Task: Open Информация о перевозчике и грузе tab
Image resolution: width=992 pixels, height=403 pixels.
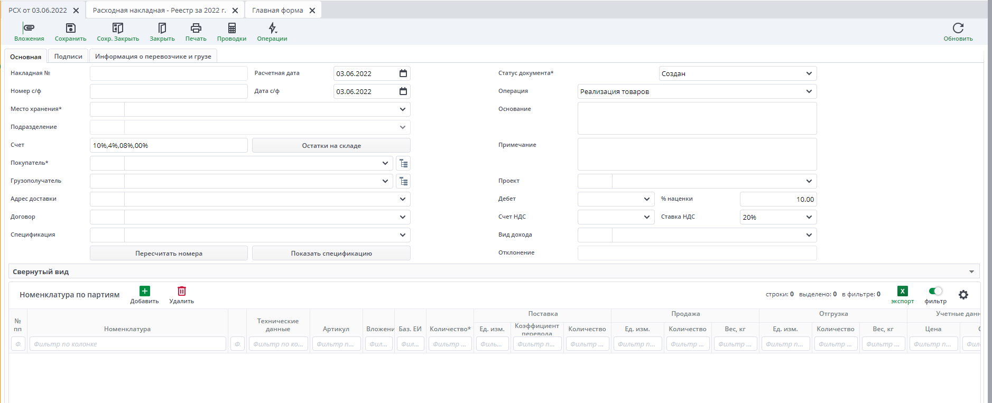Action: click(x=153, y=57)
